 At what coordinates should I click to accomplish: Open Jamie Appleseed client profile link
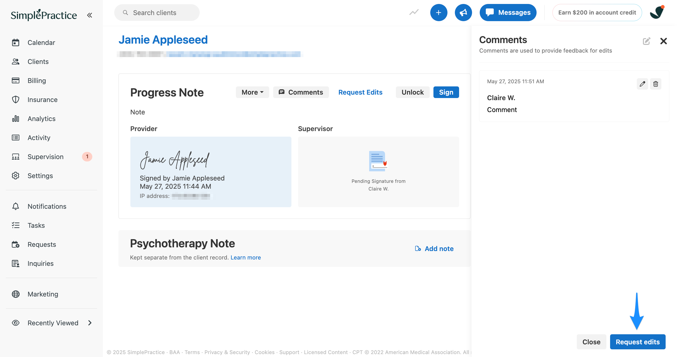tap(163, 40)
